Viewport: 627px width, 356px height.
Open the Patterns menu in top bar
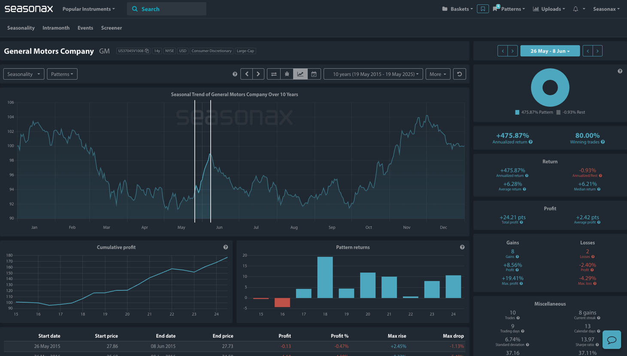point(509,9)
